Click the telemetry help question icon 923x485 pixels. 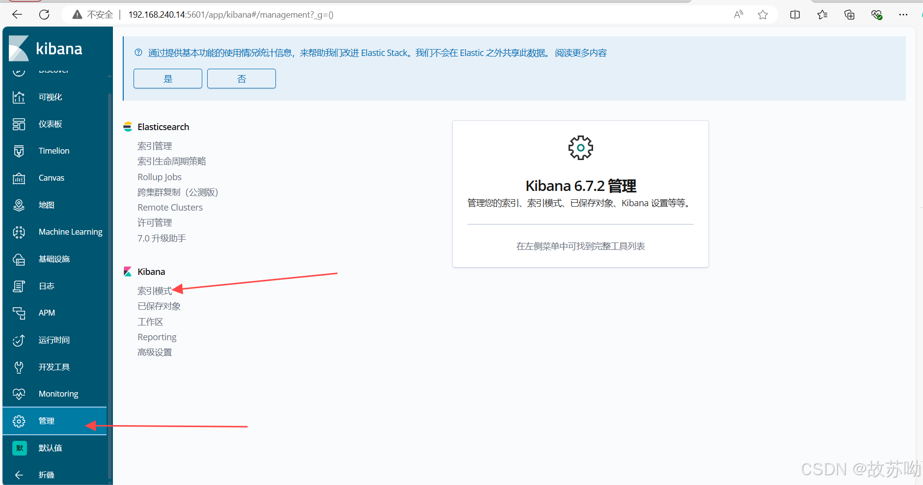click(x=138, y=53)
